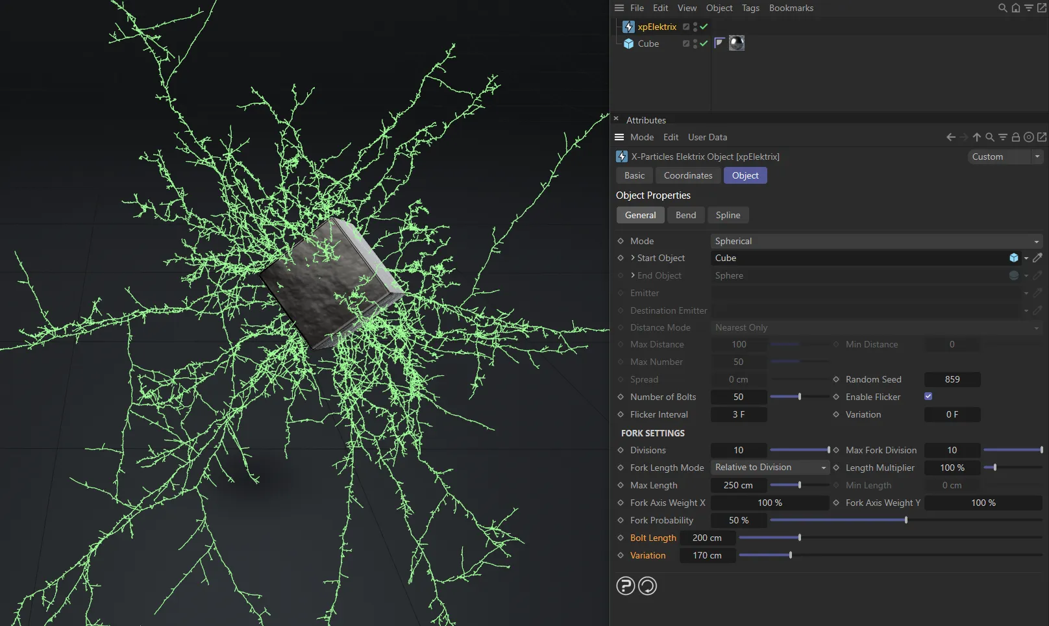1049x626 pixels.
Task: Expand the Start Object disclosure arrow
Action: tap(633, 258)
